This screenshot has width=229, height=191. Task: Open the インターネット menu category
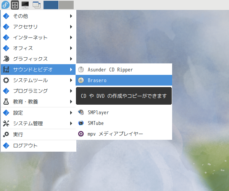point(38,37)
